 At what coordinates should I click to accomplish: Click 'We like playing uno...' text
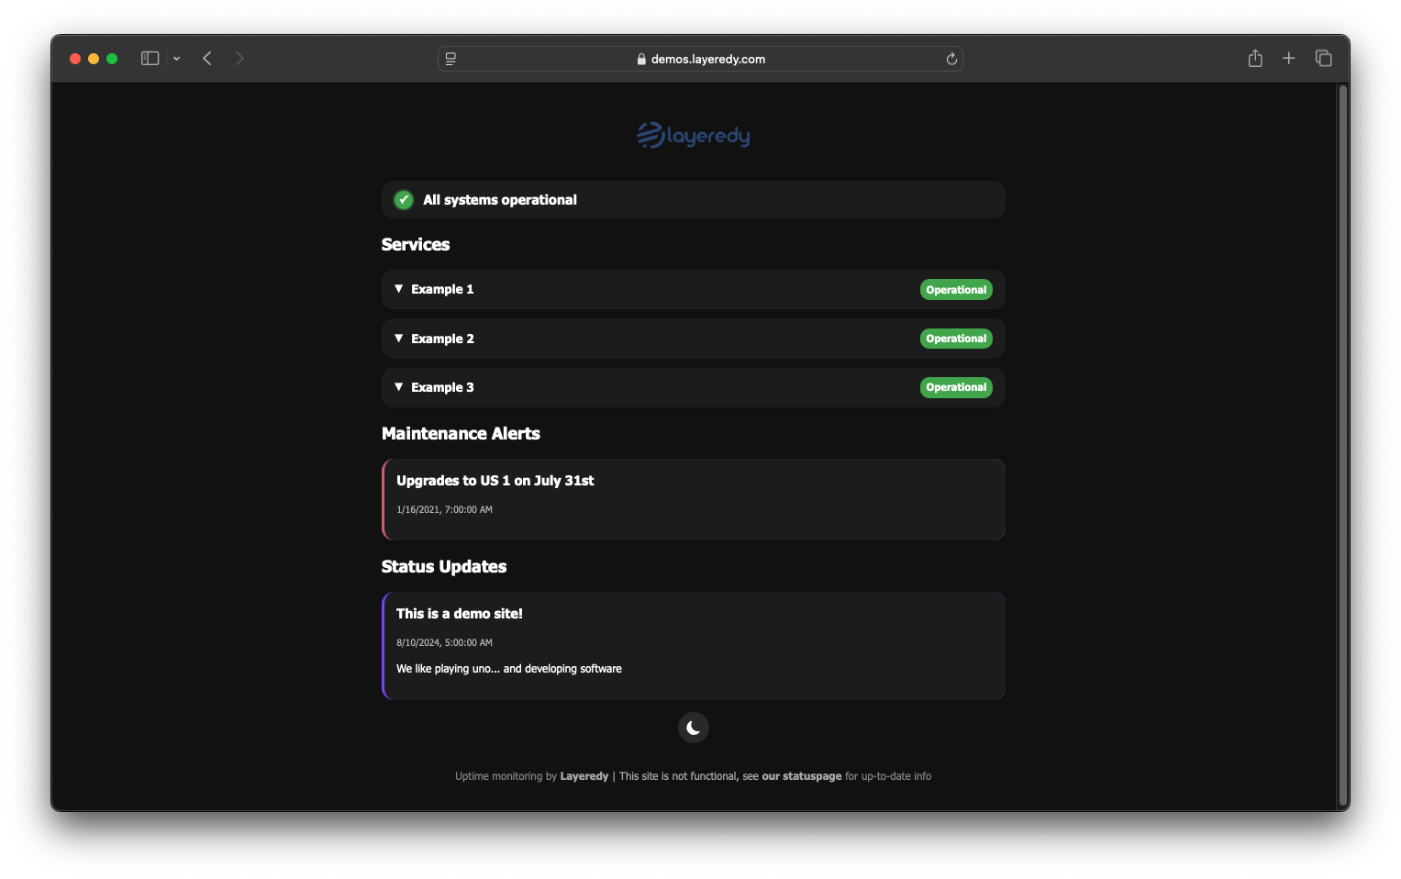tap(509, 669)
